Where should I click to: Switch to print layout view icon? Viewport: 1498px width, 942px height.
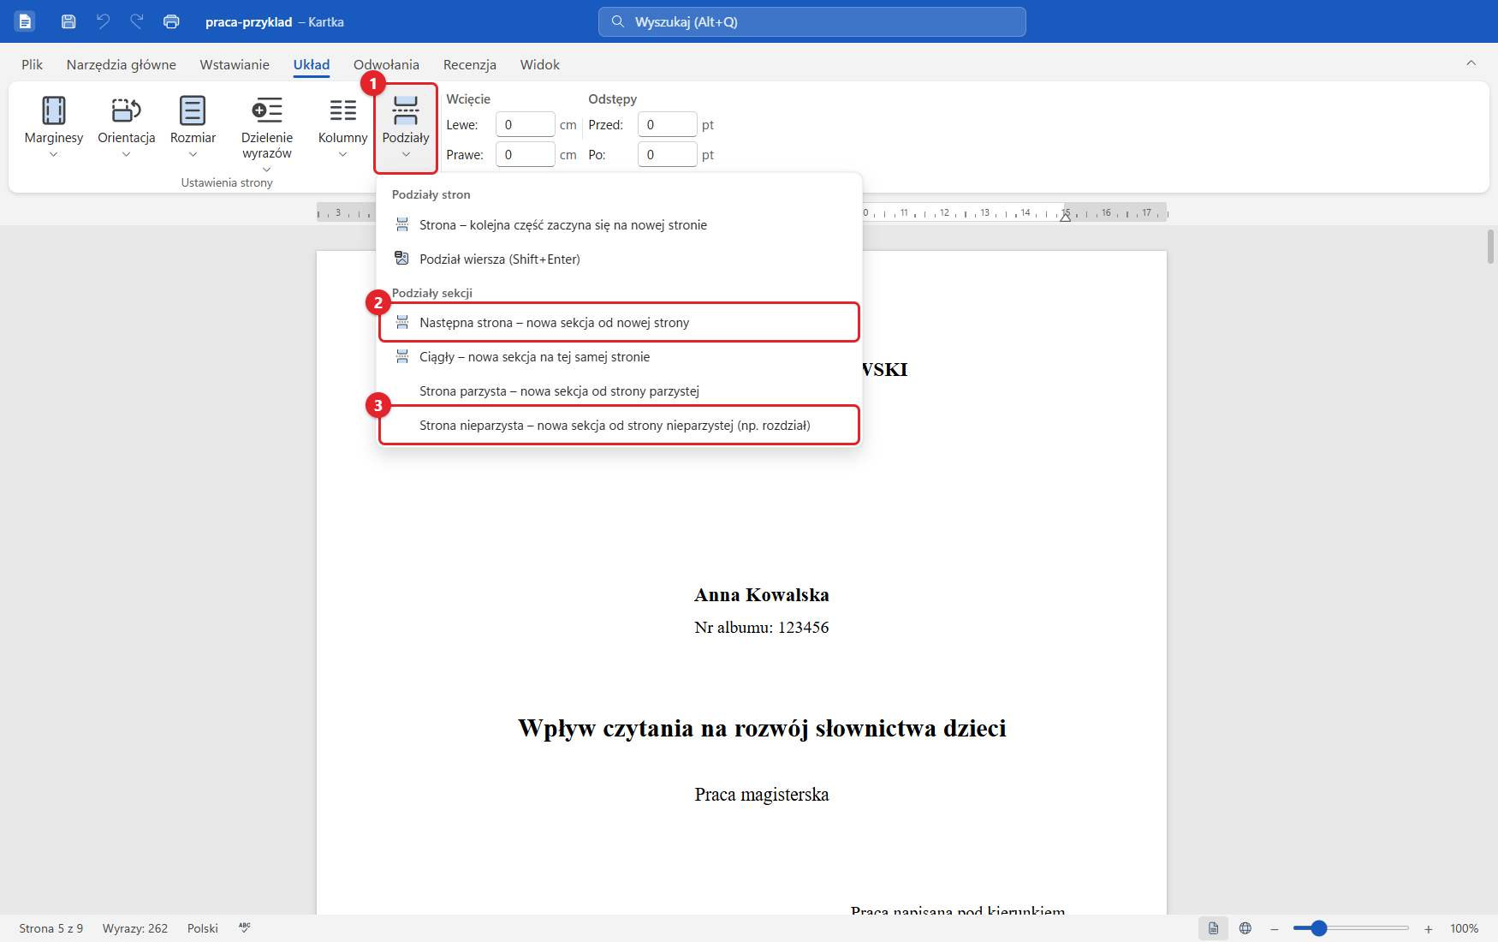(1213, 928)
